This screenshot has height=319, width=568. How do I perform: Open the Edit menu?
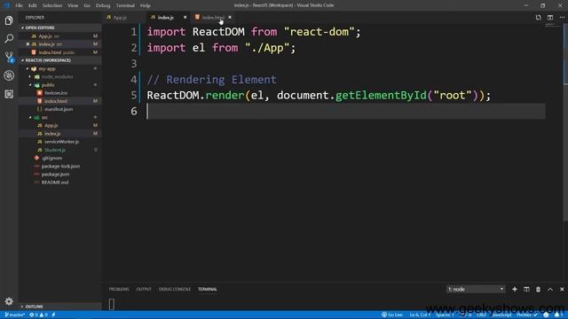[33, 5]
